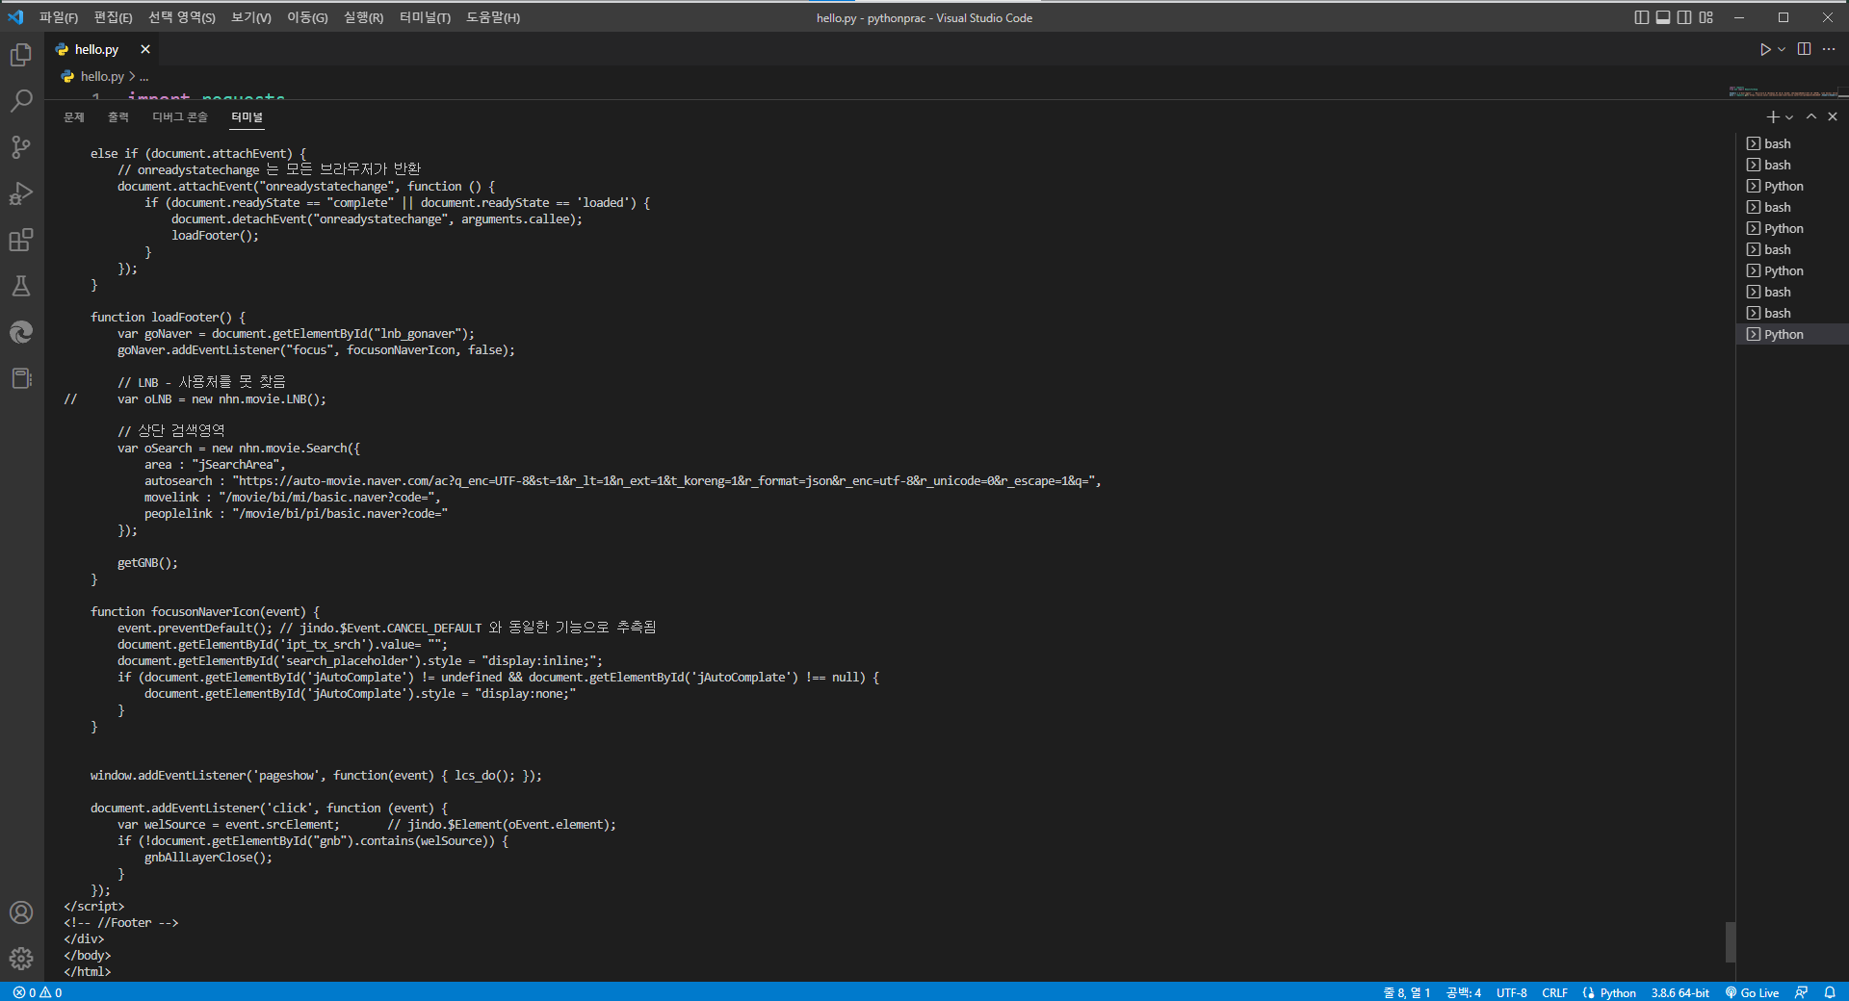Image resolution: width=1849 pixels, height=1001 pixels.
Task: Toggle the primary side bar layout
Action: [1642, 17]
